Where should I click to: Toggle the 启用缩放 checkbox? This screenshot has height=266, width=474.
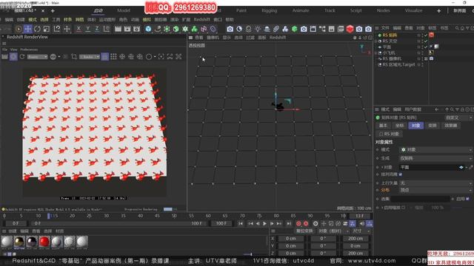pos(403,208)
